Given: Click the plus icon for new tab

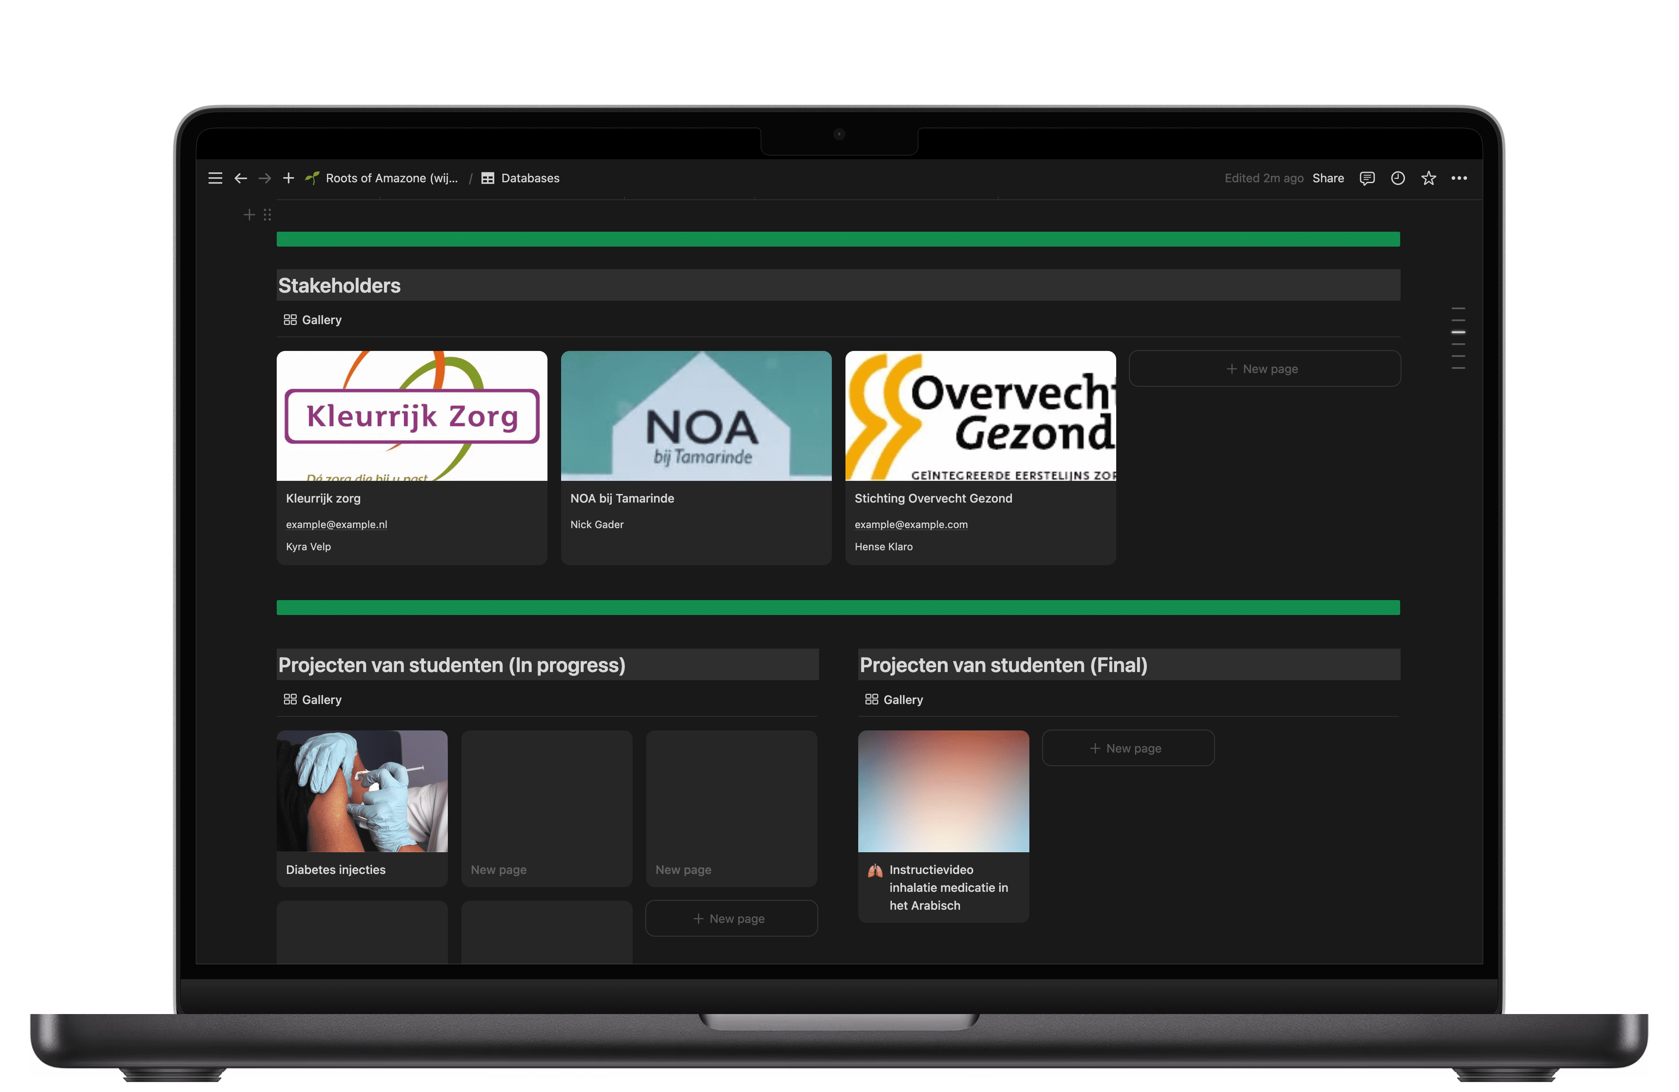Looking at the screenshot, I should point(289,178).
